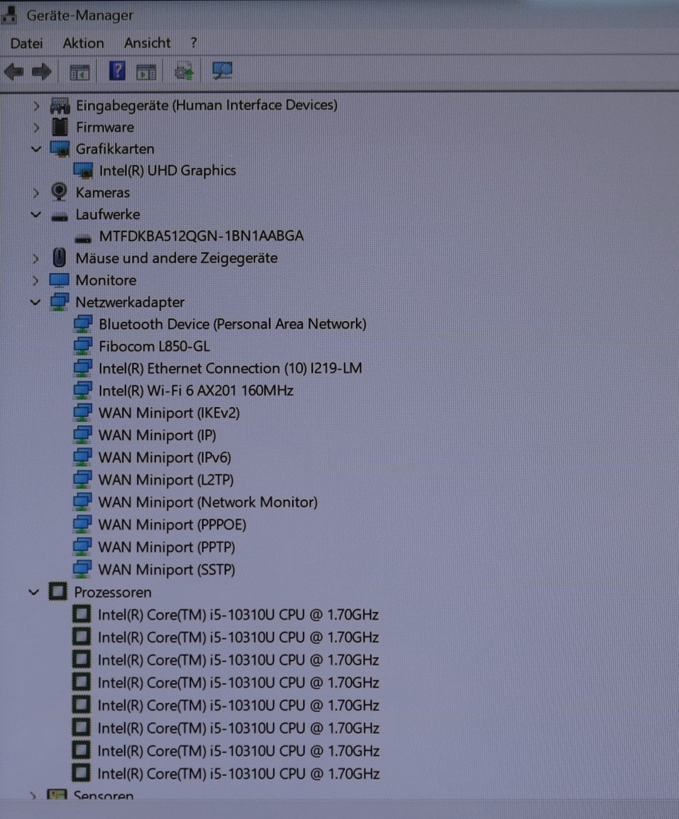This screenshot has width=679, height=819.
Task: Select the Intel(R) UHD Graphics device
Action: click(167, 171)
